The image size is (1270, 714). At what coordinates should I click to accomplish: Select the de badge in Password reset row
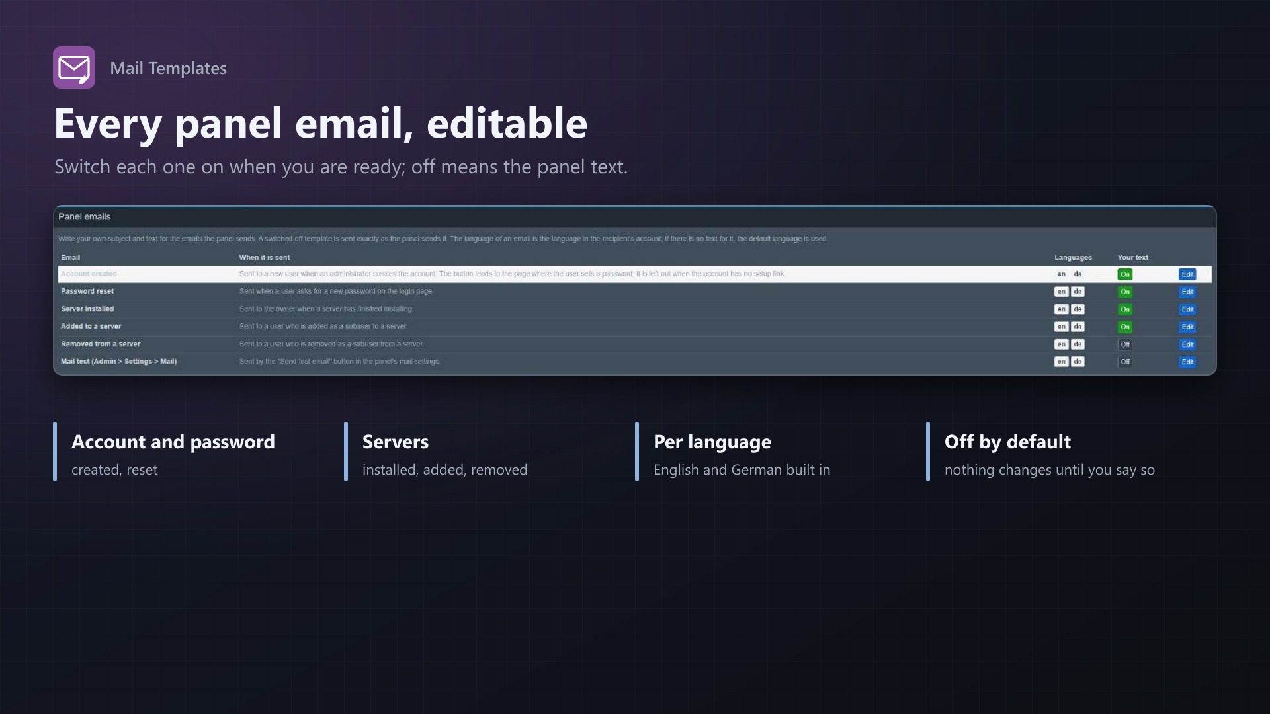pyautogui.click(x=1078, y=292)
